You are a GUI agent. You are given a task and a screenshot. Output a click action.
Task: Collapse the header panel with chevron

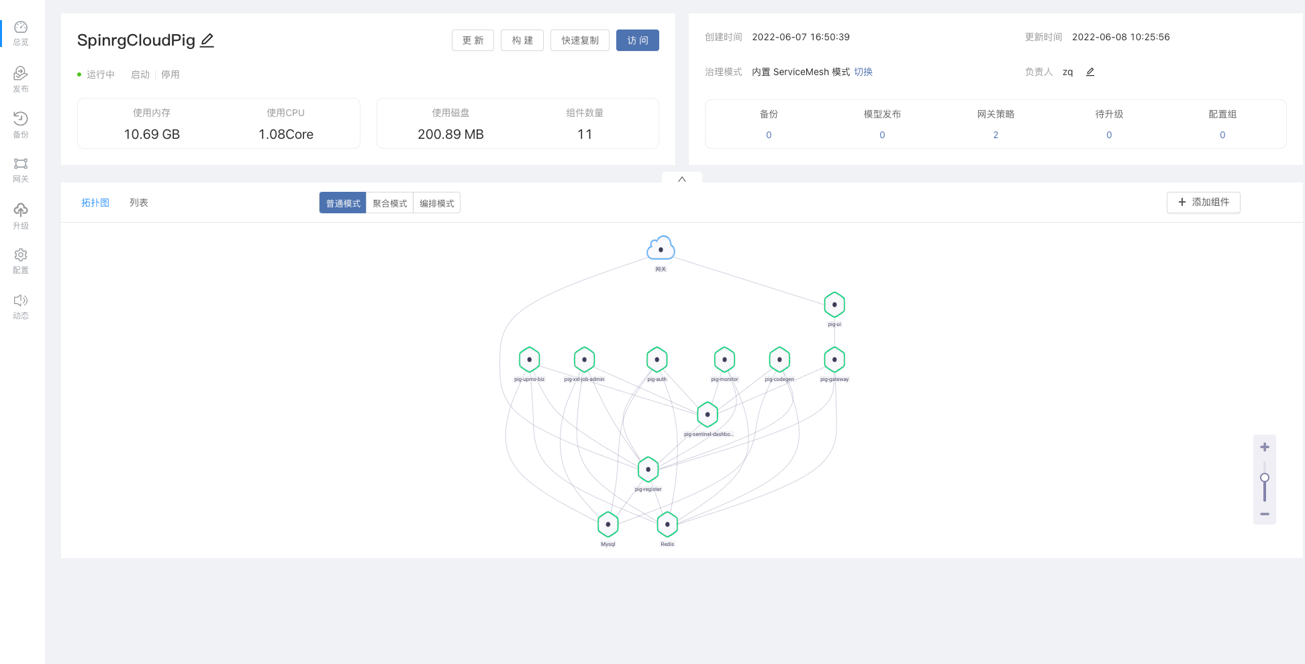coord(682,179)
